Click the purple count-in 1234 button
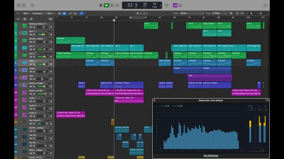The image size is (284, 159). click(175, 5)
